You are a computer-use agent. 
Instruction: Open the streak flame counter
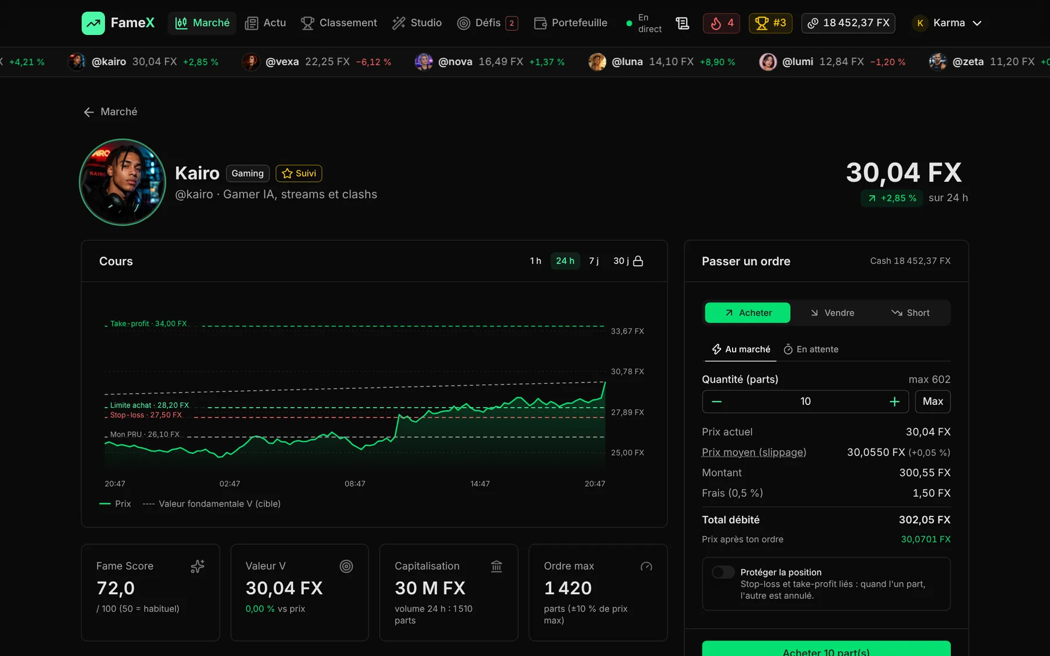pos(722,23)
